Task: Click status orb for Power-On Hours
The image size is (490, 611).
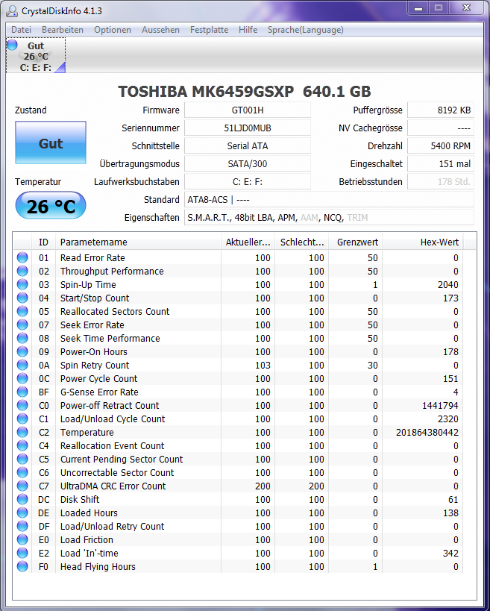Action: [22, 351]
